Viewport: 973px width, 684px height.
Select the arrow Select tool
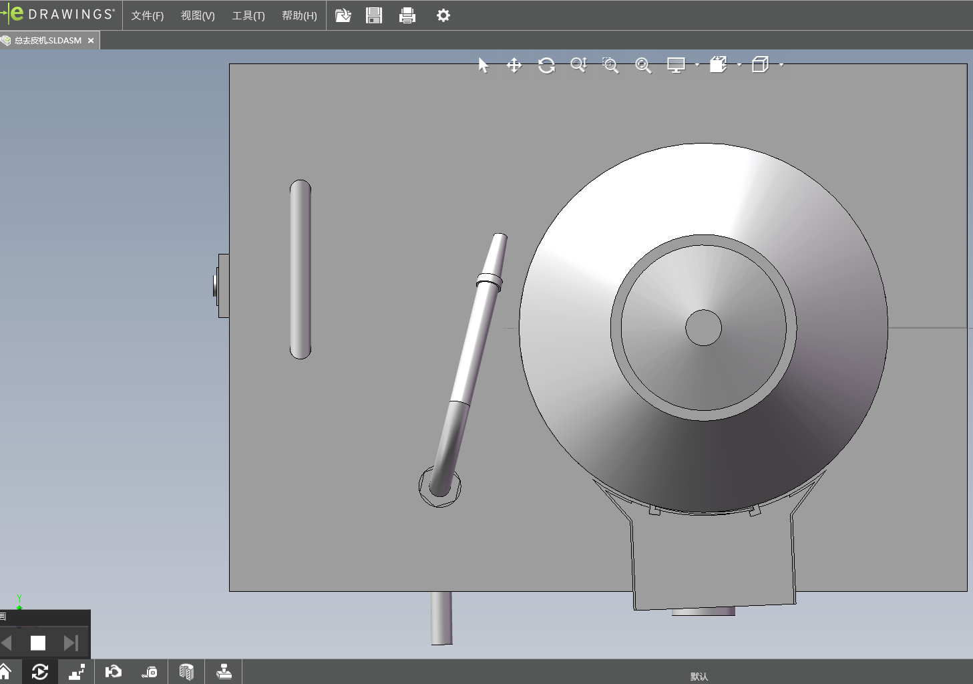point(483,65)
